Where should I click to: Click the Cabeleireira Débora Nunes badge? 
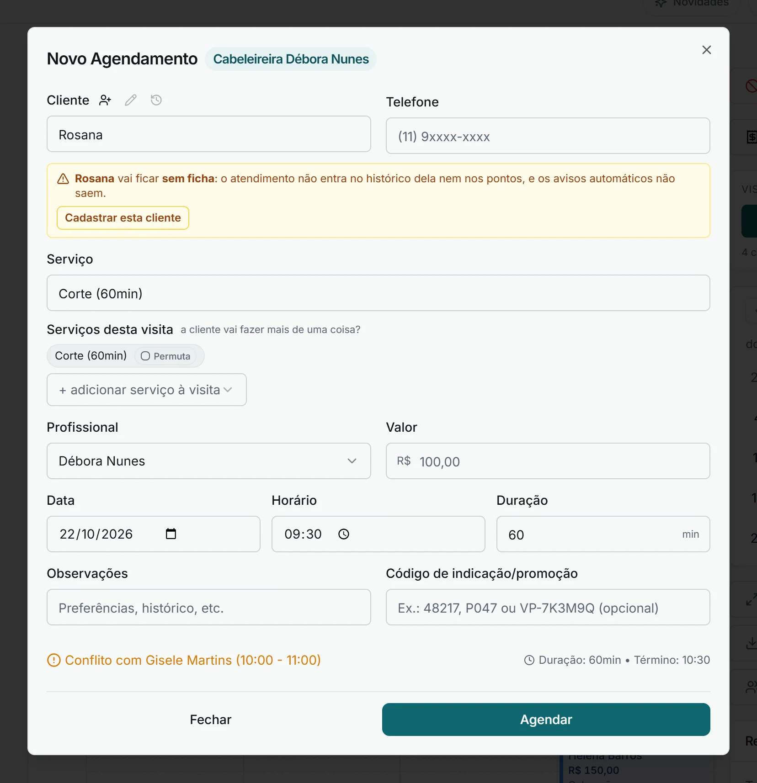click(x=291, y=59)
